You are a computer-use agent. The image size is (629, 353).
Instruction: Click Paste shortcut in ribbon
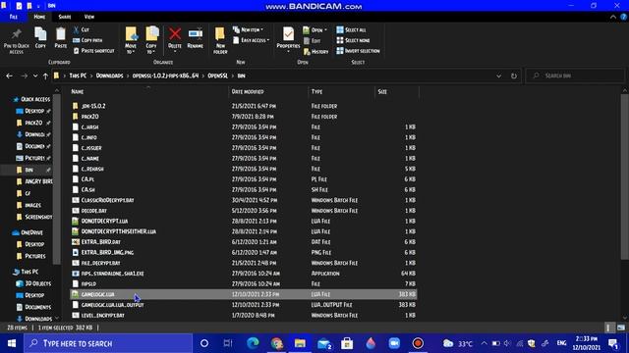click(94, 51)
